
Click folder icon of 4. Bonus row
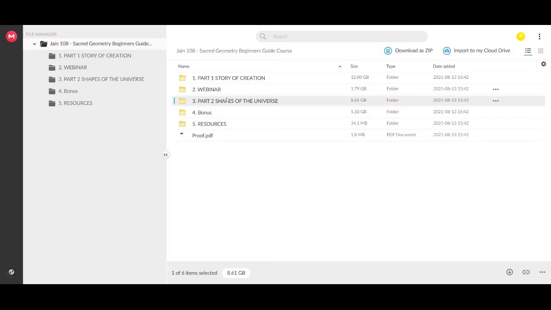tap(183, 112)
